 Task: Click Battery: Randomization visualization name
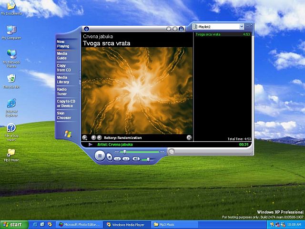click(123, 138)
